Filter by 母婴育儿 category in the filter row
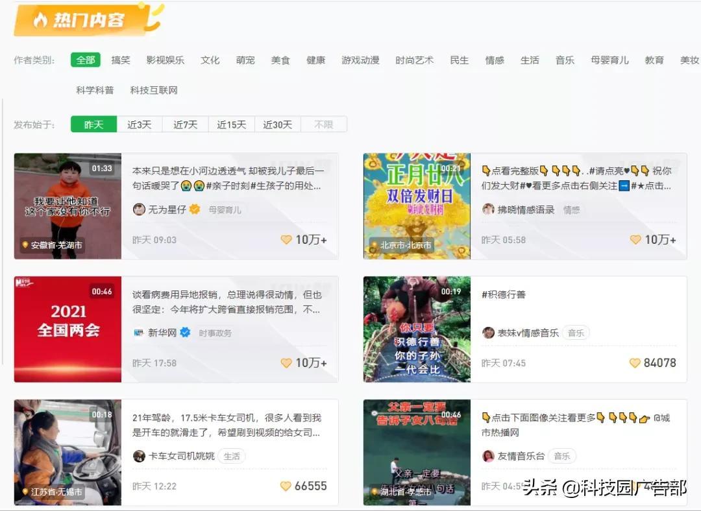Image resolution: width=701 pixels, height=511 pixels. (x=609, y=60)
